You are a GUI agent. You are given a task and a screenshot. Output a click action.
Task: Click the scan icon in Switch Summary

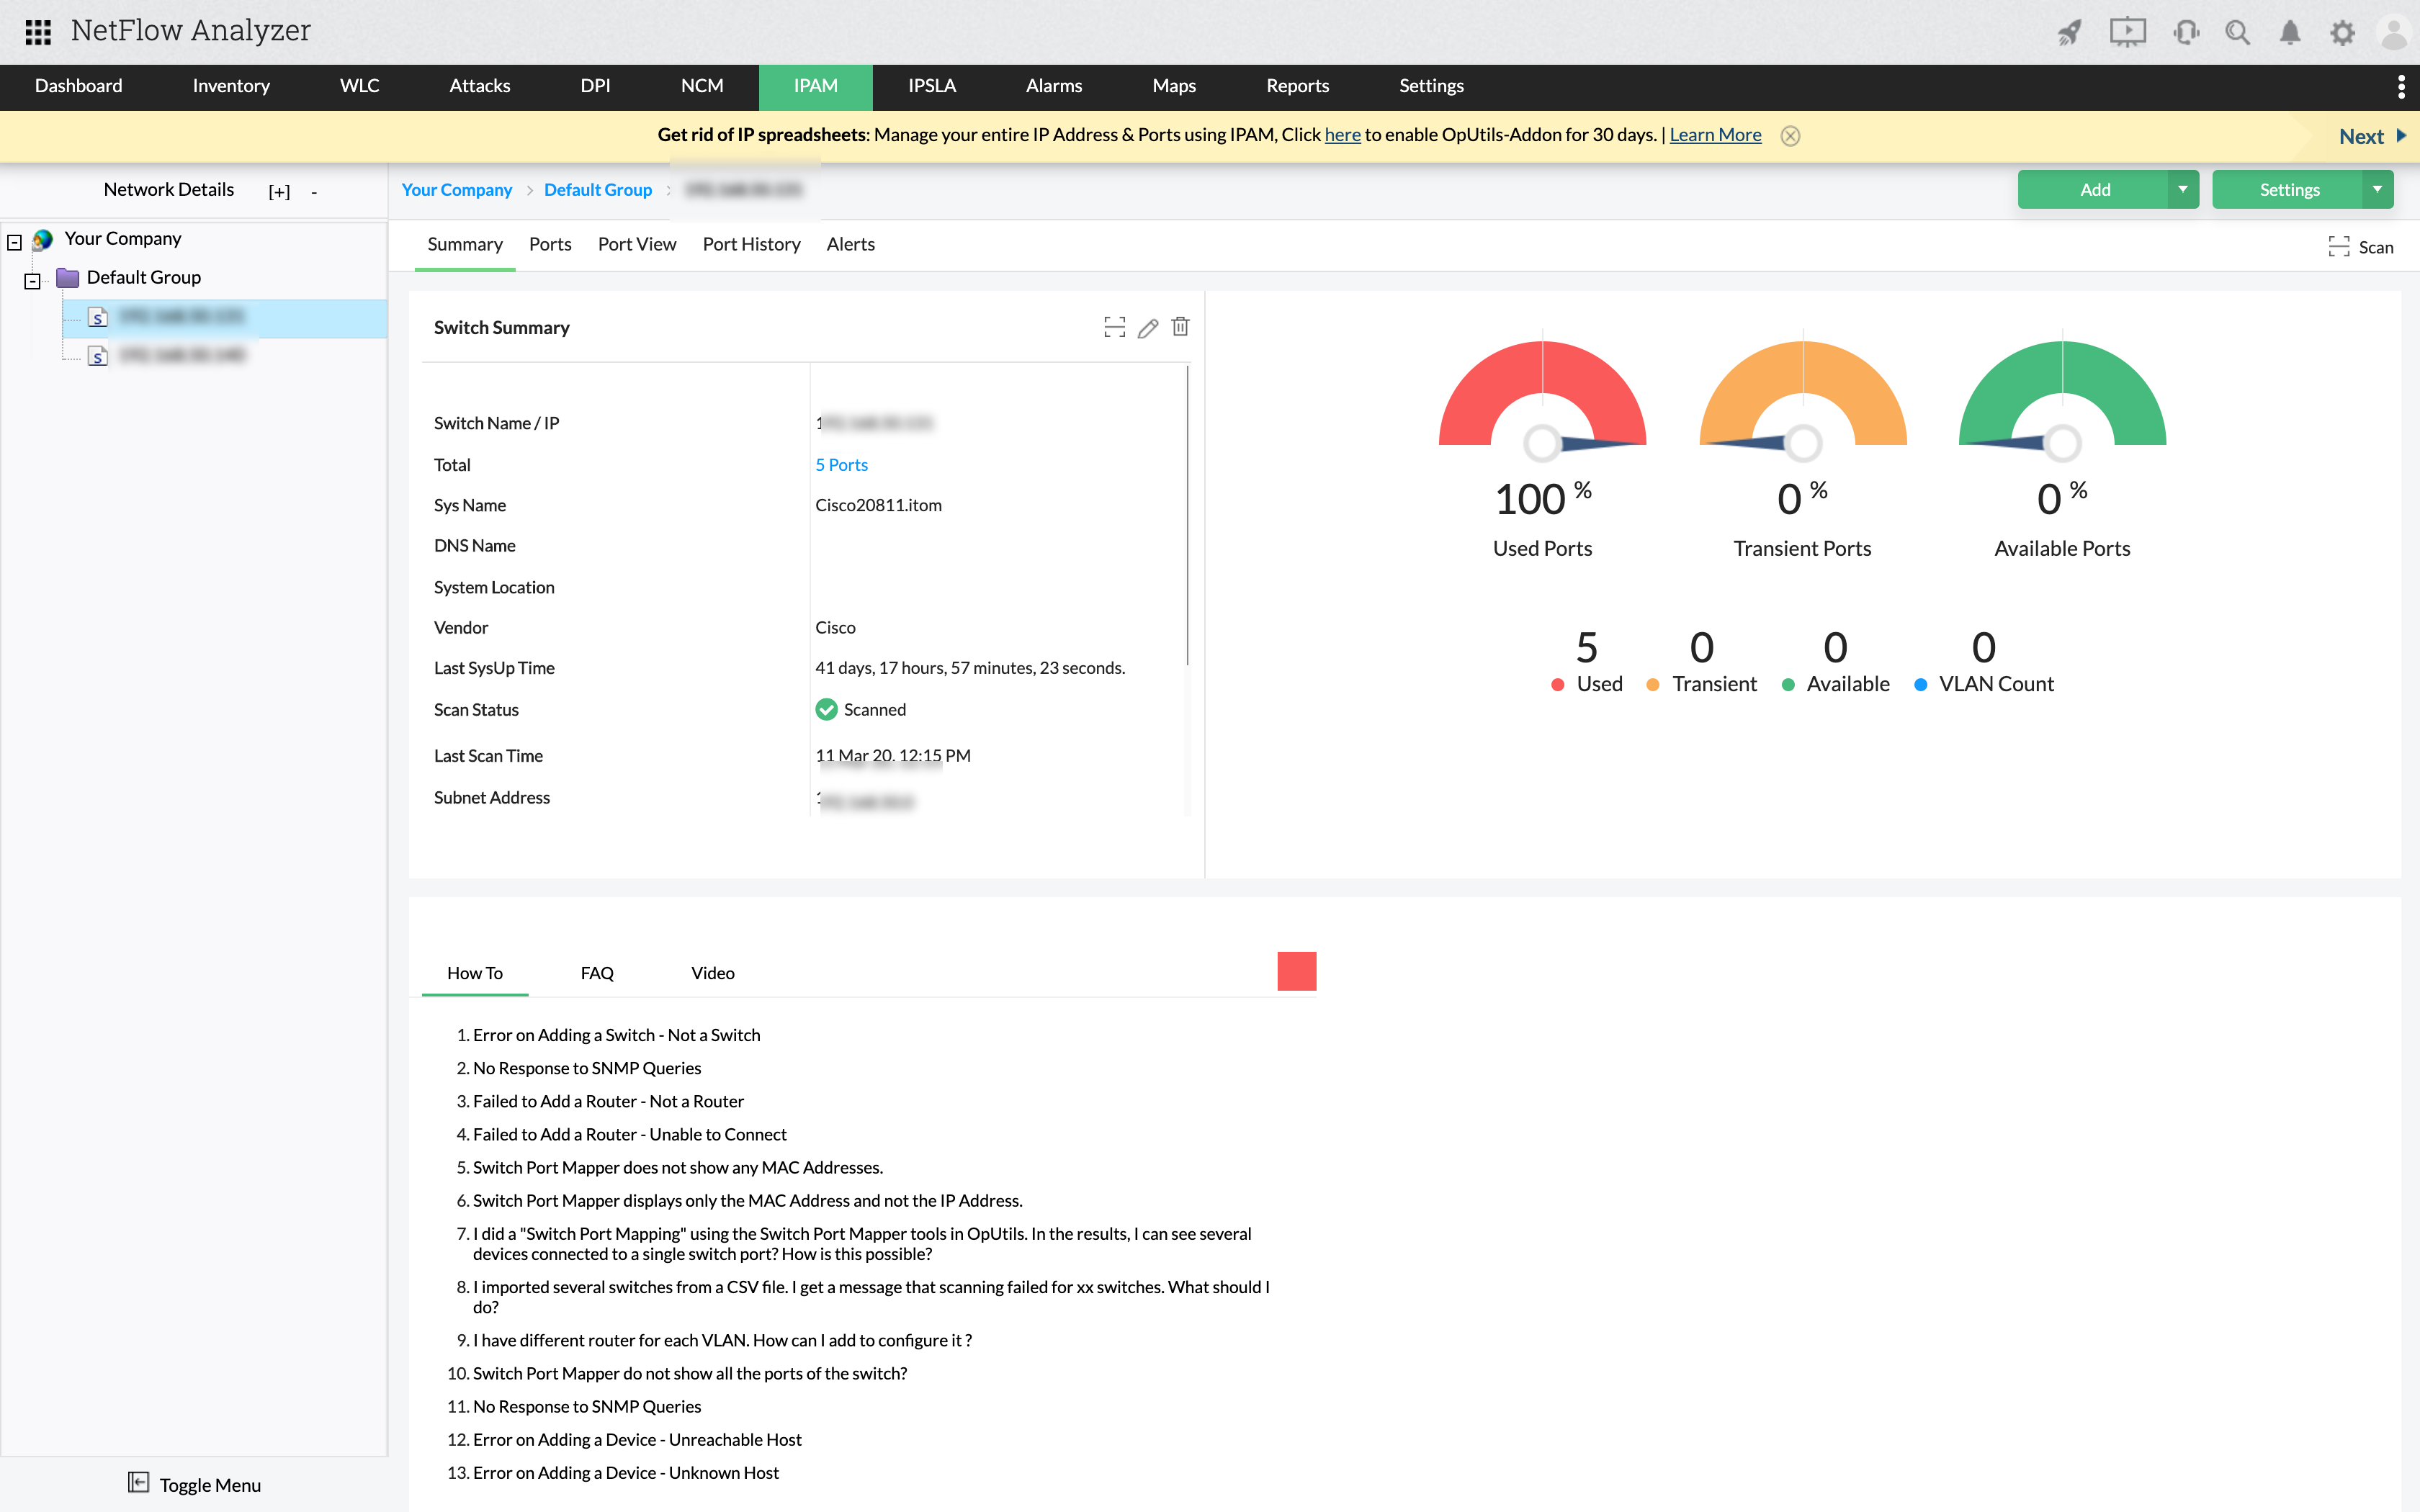[x=1114, y=328]
